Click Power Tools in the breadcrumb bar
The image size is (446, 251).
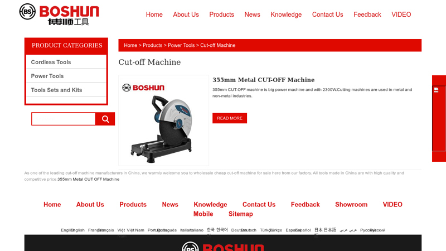tap(181, 45)
